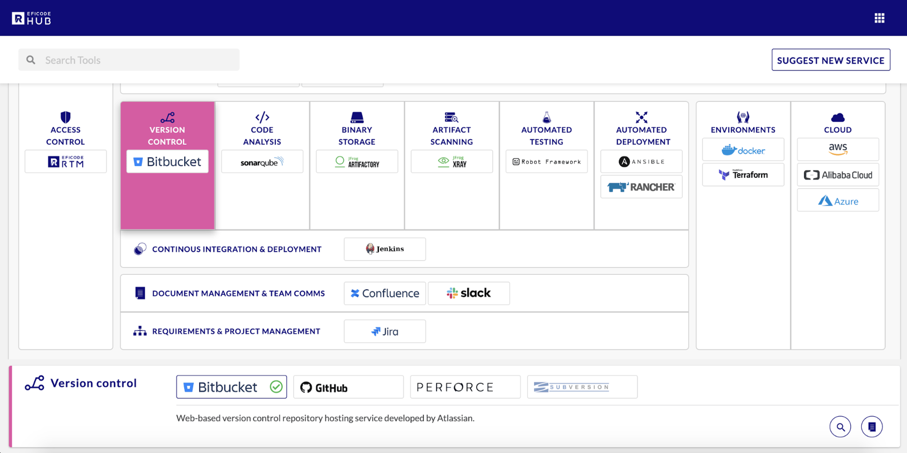Toggle Bitbucket selection with the green checkmark
Screen dimensions: 907x453
[x=277, y=387]
